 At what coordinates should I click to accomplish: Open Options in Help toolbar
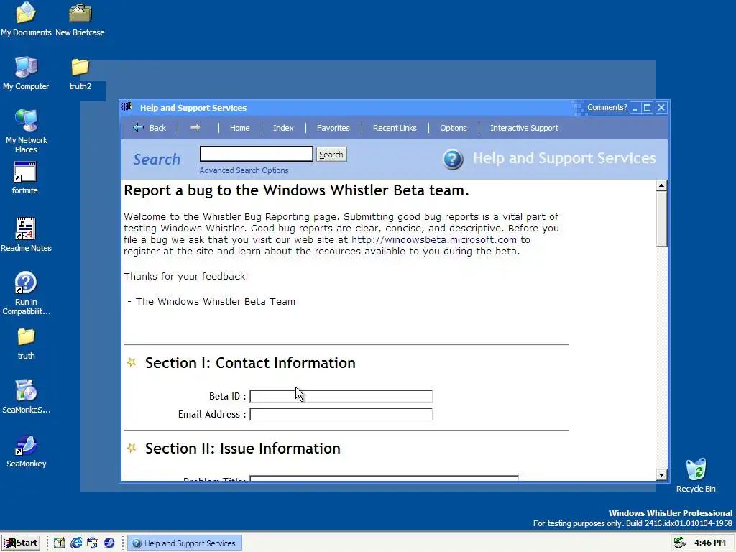tap(453, 128)
